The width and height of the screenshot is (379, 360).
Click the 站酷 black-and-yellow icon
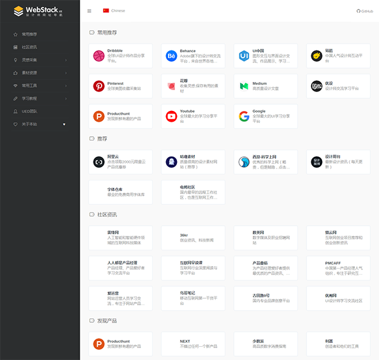[316, 56]
